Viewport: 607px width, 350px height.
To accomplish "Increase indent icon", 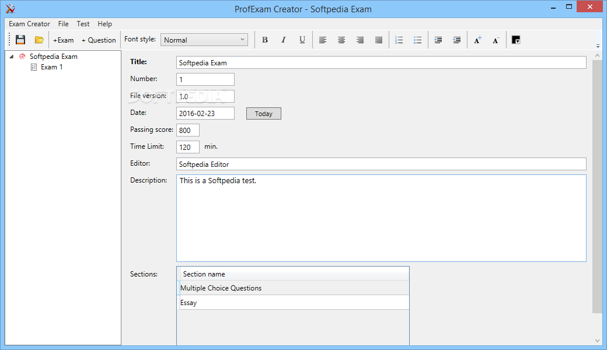I will (438, 40).
